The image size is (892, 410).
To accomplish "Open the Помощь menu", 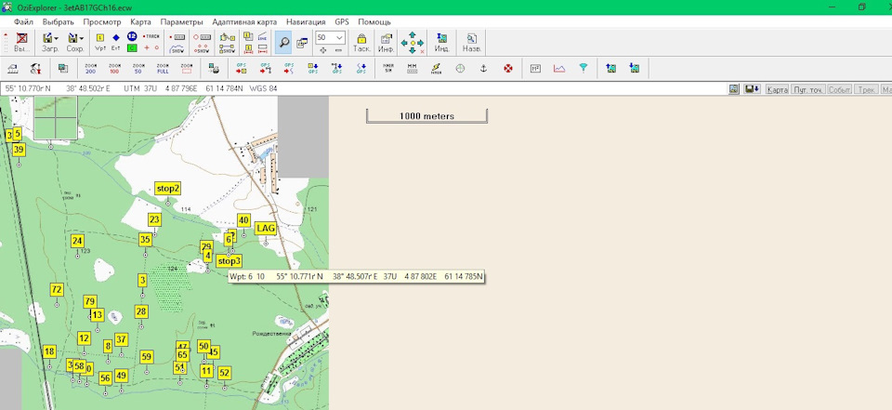I will pos(374,22).
